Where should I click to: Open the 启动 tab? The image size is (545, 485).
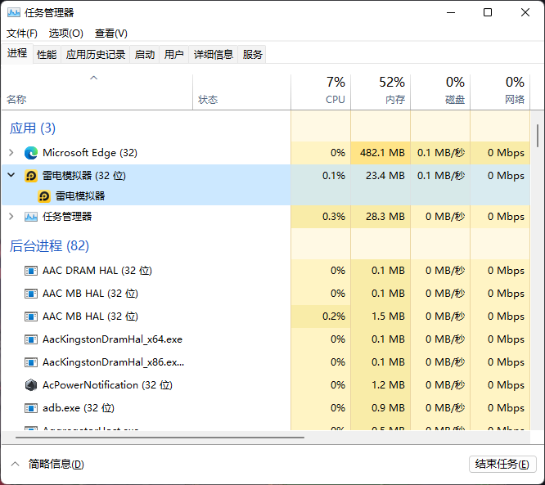click(x=145, y=54)
